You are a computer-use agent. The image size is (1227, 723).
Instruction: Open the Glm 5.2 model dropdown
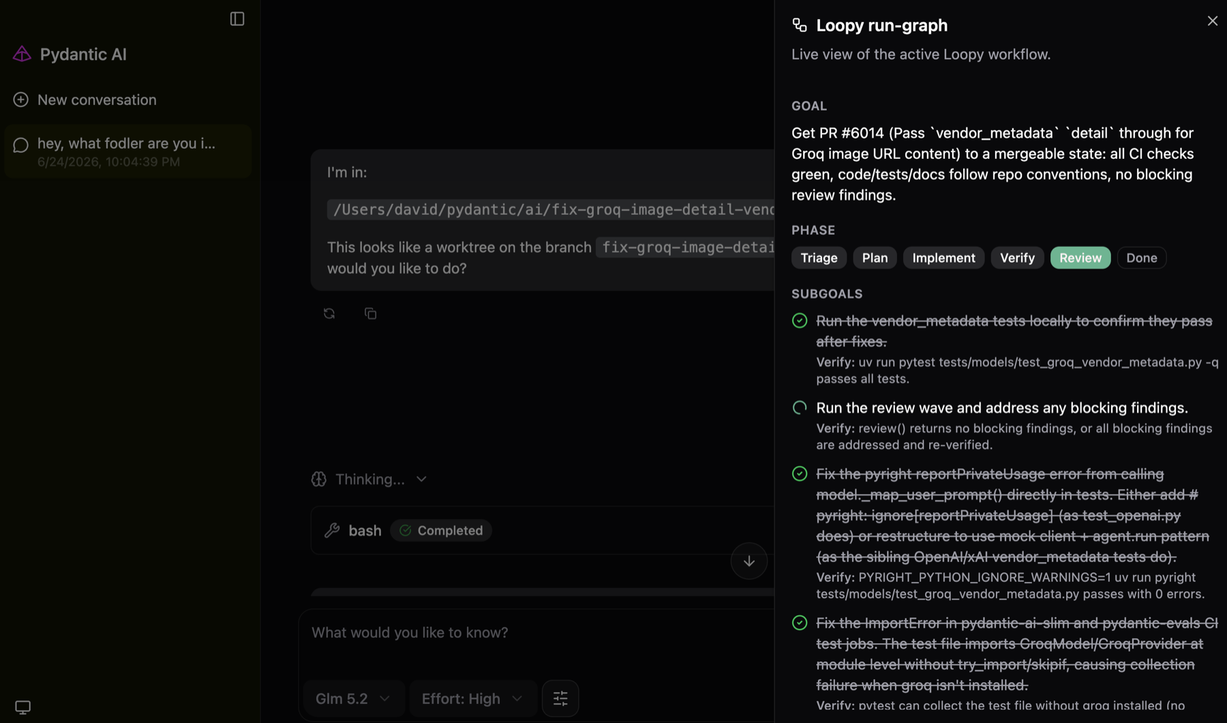pos(353,698)
